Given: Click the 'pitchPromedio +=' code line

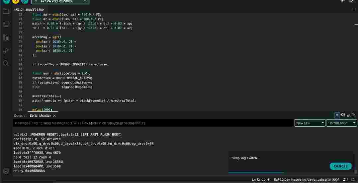Looking at the screenshot, I should (x=84, y=100).
